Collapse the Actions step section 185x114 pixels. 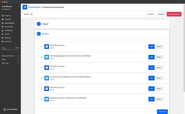(102, 34)
